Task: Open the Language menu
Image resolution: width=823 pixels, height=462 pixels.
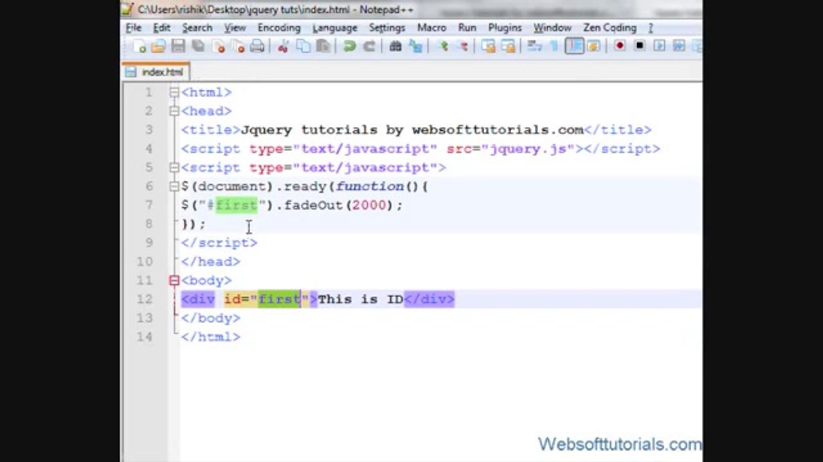Action: point(334,28)
